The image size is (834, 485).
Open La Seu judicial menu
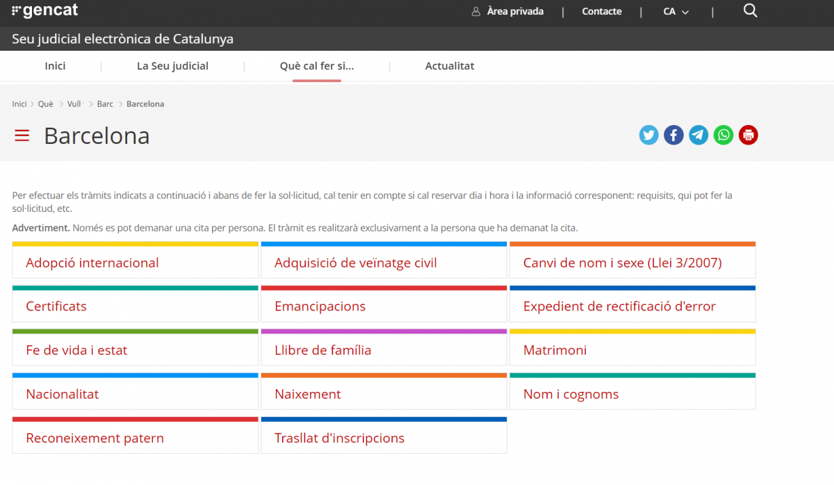pyautogui.click(x=172, y=66)
